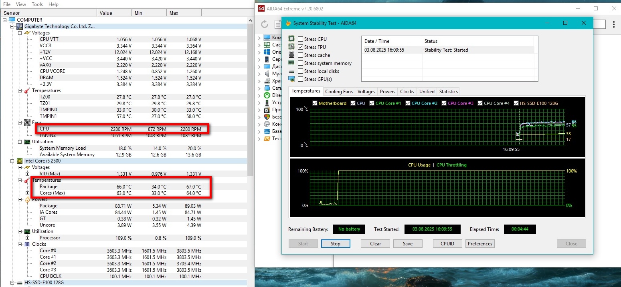The image size is (621, 287).
Task: Click the Powers flame icon under Intel Core i5
Action: 27,199
